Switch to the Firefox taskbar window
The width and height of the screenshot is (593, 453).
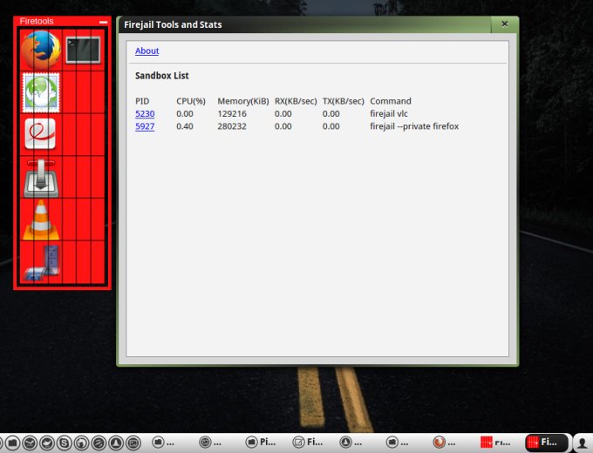pyautogui.click(x=445, y=442)
